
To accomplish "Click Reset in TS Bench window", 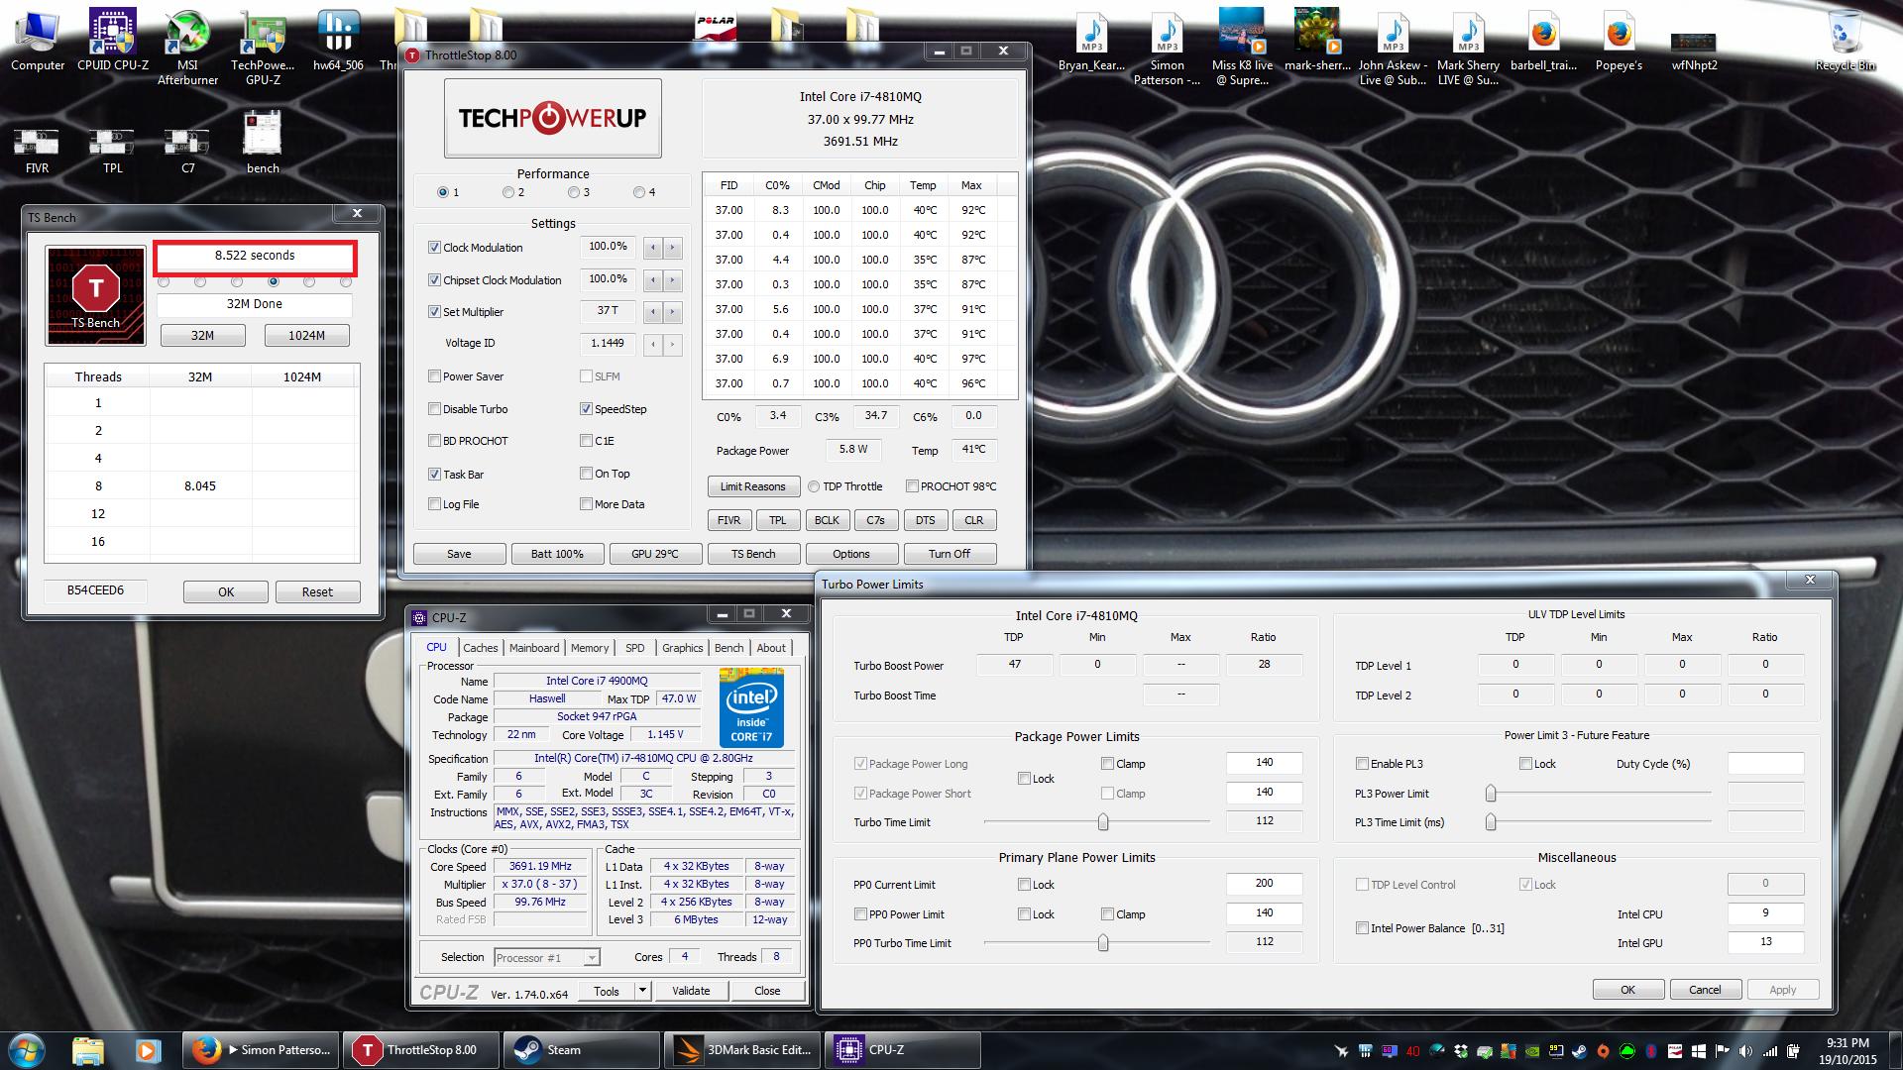I will click(317, 591).
